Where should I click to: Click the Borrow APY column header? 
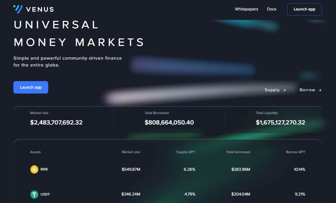295,152
